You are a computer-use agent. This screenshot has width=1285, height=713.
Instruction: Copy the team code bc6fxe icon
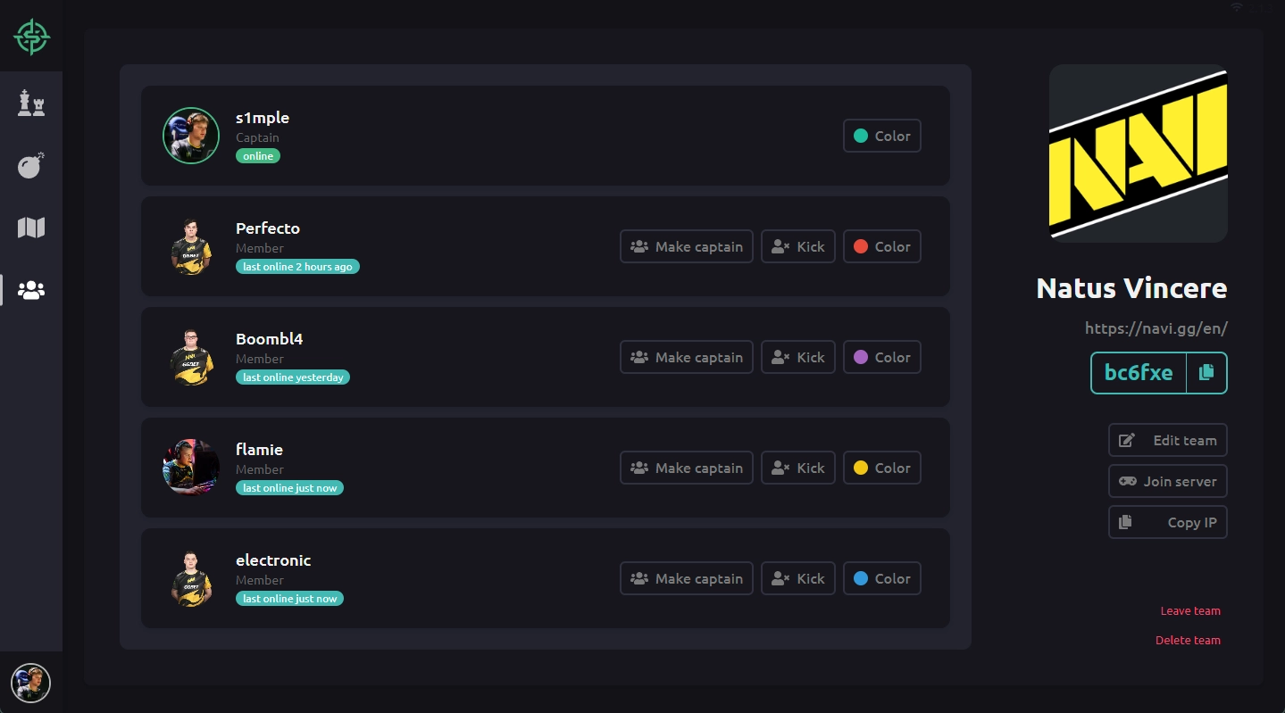pos(1206,373)
